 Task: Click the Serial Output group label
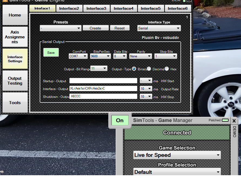[53, 42]
